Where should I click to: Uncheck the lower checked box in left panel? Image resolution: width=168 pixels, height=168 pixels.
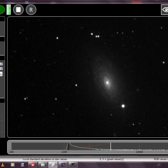tap(1, 68)
